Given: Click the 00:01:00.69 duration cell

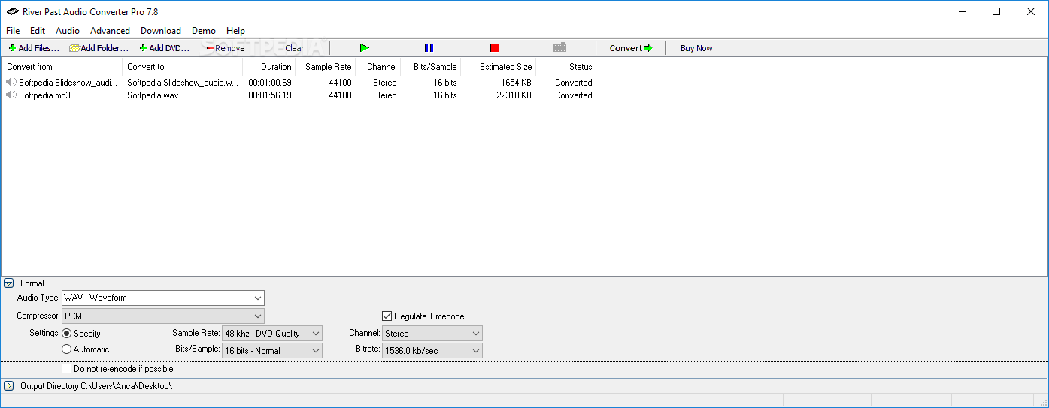Looking at the screenshot, I should (x=270, y=83).
